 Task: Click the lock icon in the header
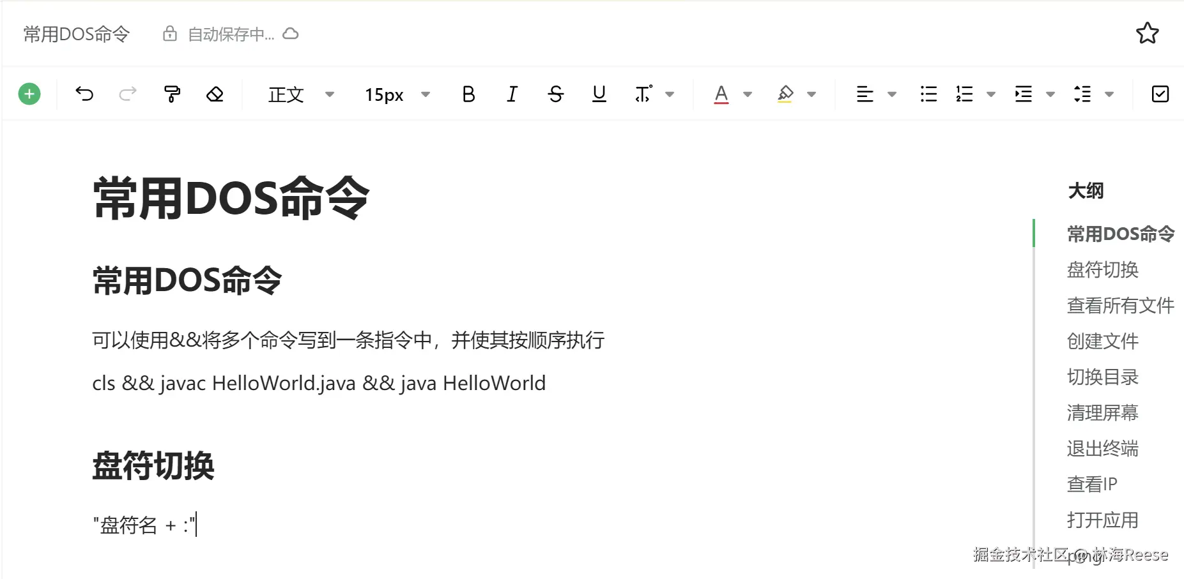pos(169,34)
